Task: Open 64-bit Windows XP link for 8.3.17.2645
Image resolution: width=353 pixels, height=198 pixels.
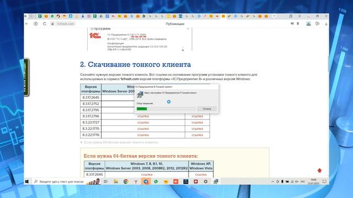Action: (201, 174)
